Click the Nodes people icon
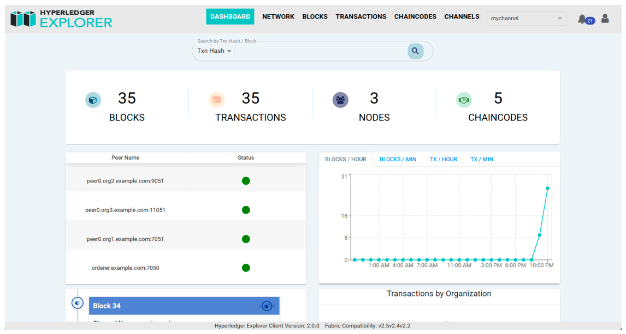This screenshot has height=334, width=626. click(340, 100)
